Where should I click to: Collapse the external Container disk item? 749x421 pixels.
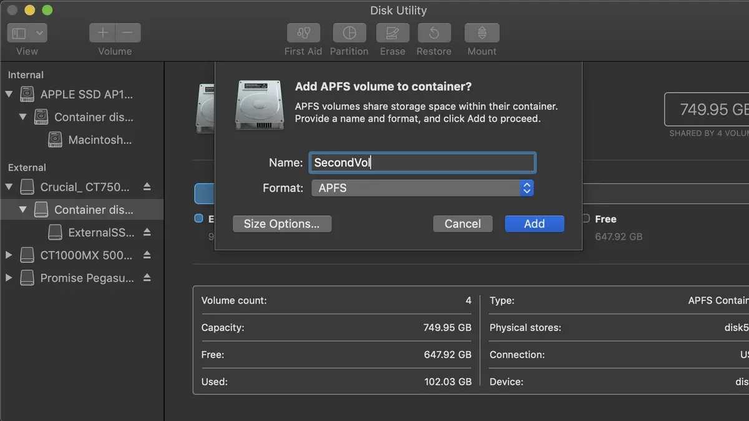click(x=23, y=210)
